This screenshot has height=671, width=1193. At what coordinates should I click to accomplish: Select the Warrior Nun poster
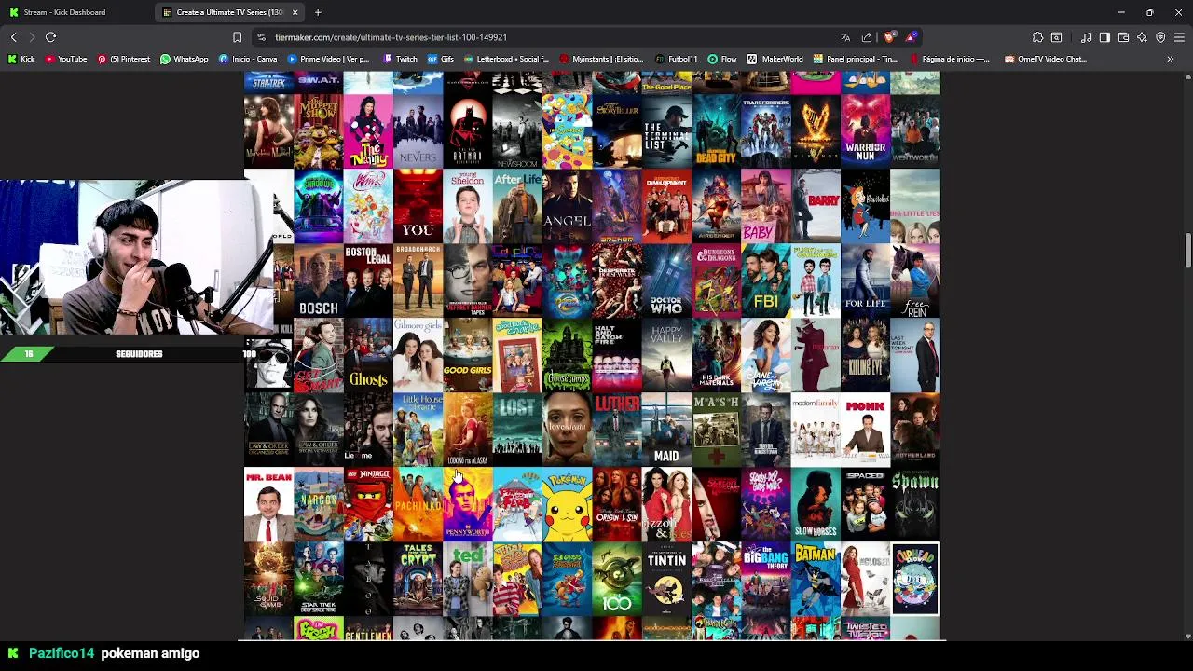865,131
